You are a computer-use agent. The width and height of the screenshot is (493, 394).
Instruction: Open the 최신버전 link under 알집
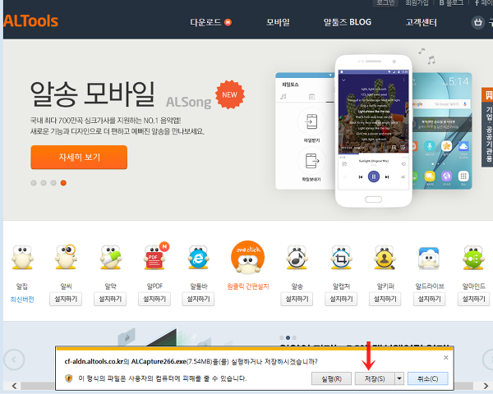(22, 300)
